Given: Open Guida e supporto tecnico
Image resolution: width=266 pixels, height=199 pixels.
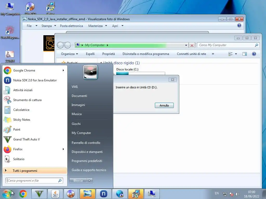Looking at the screenshot, I should (x=89, y=170).
